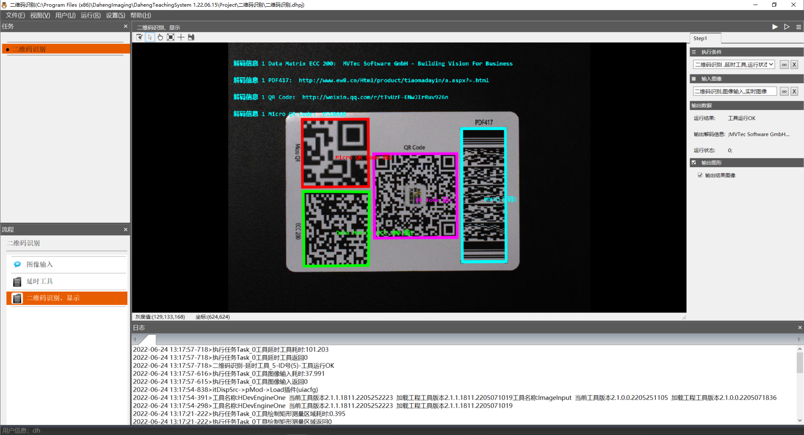Collapse the 输出数据 section header
The image size is (804, 435).
[747, 105]
